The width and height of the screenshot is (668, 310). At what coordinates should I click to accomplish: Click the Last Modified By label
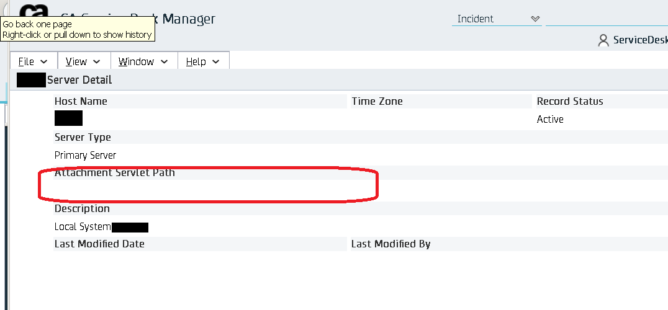click(390, 244)
